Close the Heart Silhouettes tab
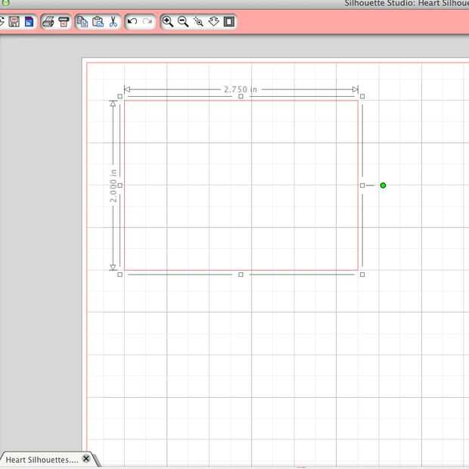The width and height of the screenshot is (469, 469). coord(86,458)
